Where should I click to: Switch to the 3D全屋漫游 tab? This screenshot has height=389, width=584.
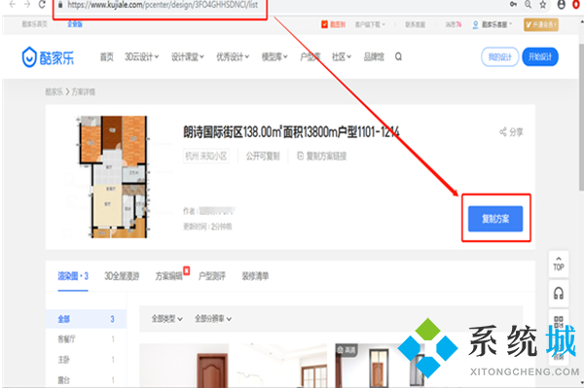click(x=123, y=276)
